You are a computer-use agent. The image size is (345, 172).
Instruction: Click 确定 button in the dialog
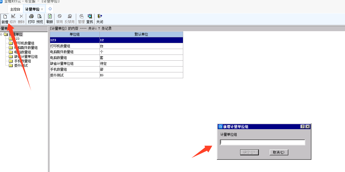click(x=249, y=152)
